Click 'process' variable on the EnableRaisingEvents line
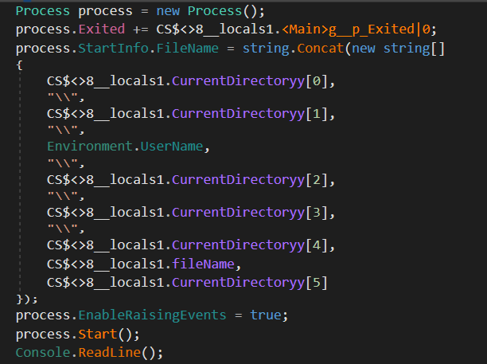The width and height of the screenshot is (487, 364). 43,315
